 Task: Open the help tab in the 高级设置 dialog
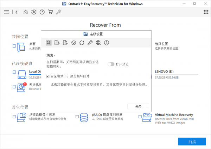tap(107, 43)
